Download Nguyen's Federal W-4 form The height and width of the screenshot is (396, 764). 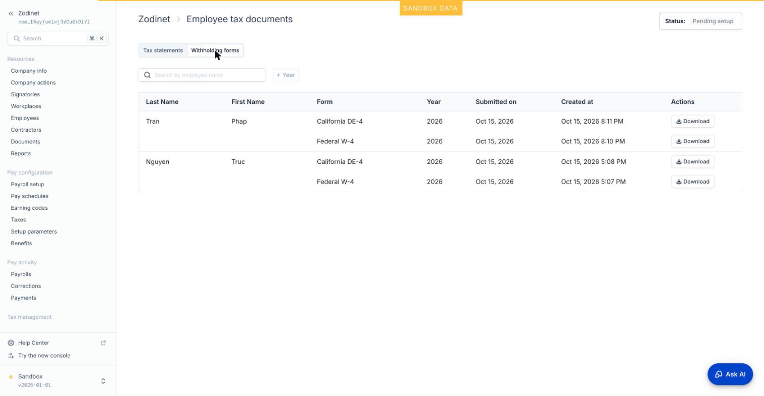click(x=692, y=182)
